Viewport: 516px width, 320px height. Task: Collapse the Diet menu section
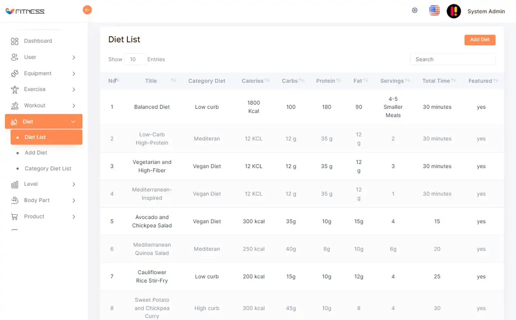(x=73, y=122)
